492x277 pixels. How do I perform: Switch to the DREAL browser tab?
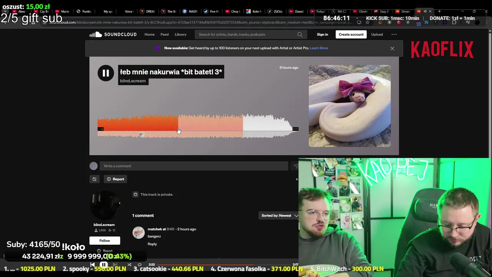coord(148,12)
